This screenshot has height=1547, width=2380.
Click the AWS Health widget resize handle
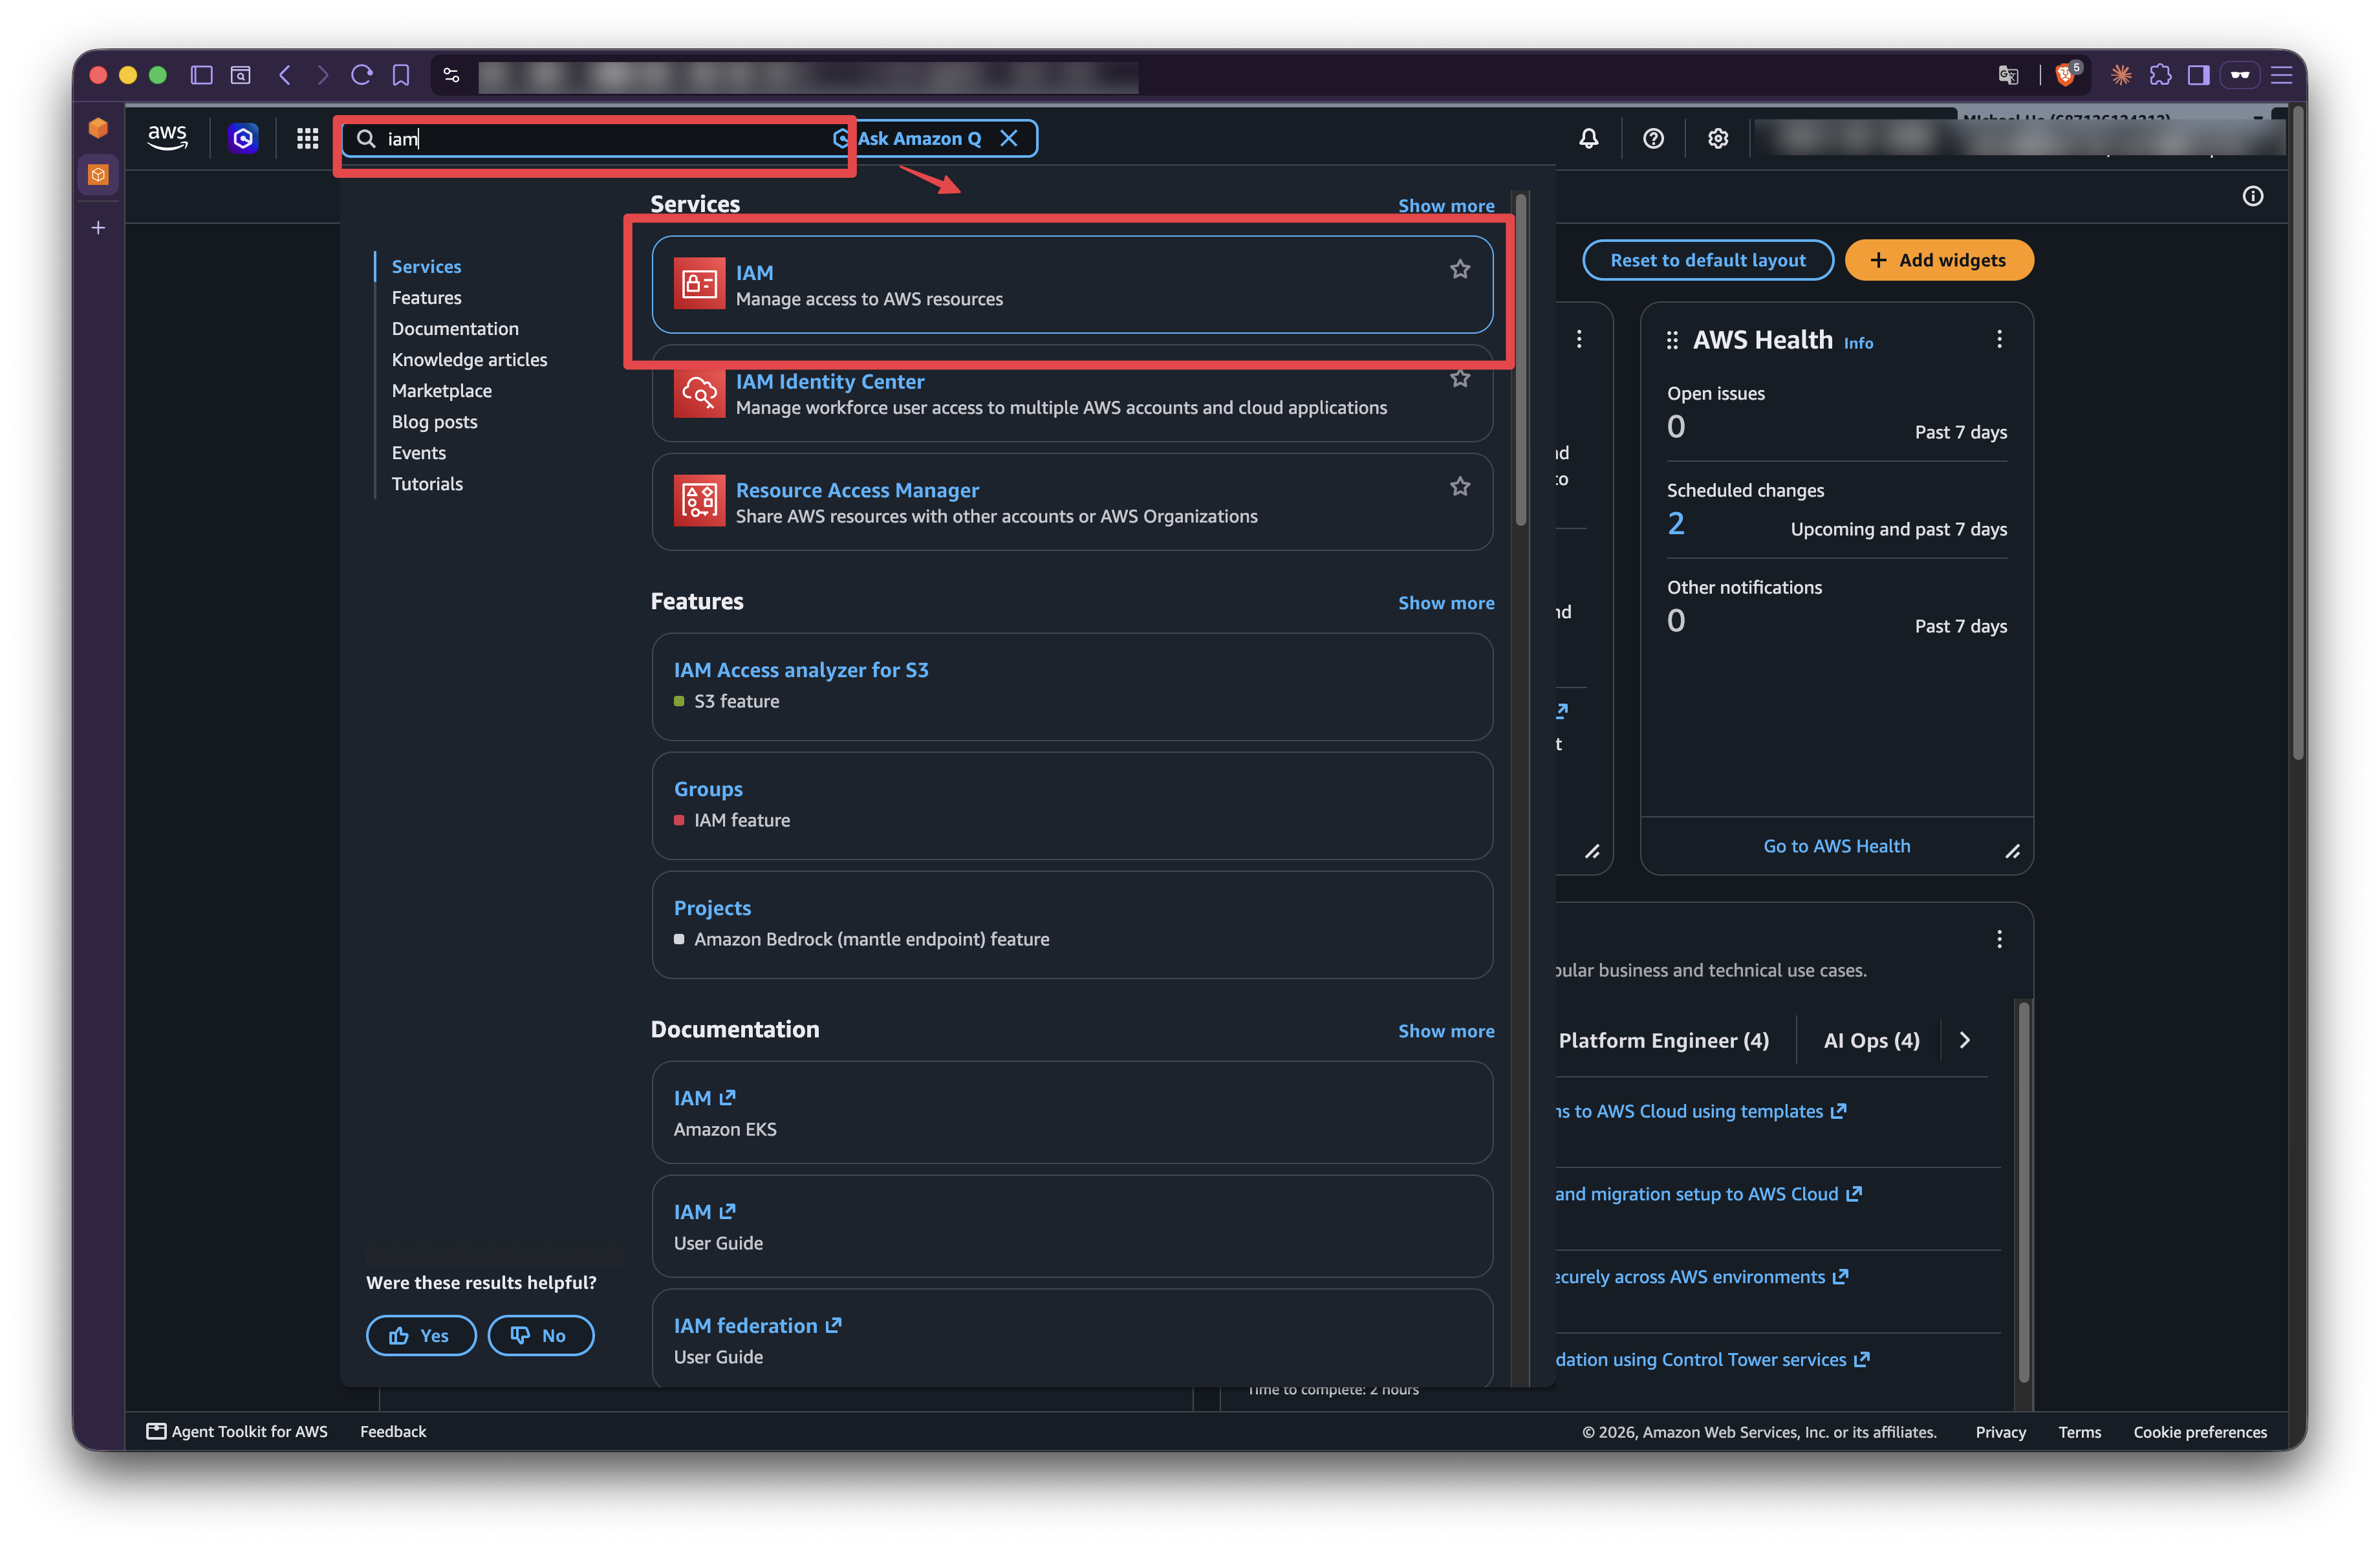coord(2012,852)
